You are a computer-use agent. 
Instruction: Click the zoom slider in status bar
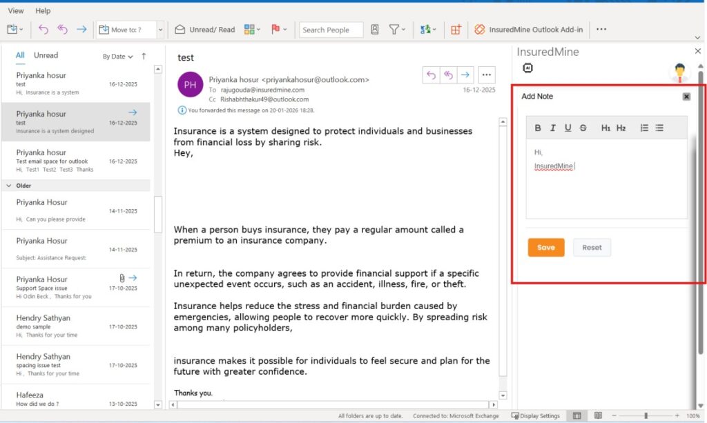[646, 415]
